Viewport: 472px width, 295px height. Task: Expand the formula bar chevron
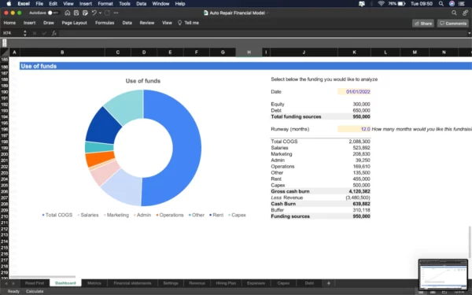click(470, 33)
